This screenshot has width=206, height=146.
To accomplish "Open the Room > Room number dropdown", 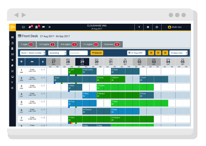I will click(x=33, y=53).
